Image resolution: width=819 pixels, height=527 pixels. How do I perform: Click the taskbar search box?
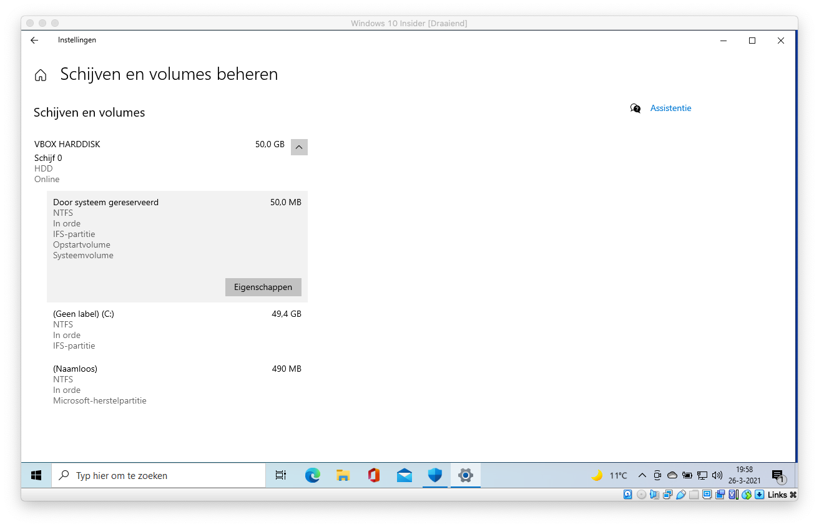159,475
